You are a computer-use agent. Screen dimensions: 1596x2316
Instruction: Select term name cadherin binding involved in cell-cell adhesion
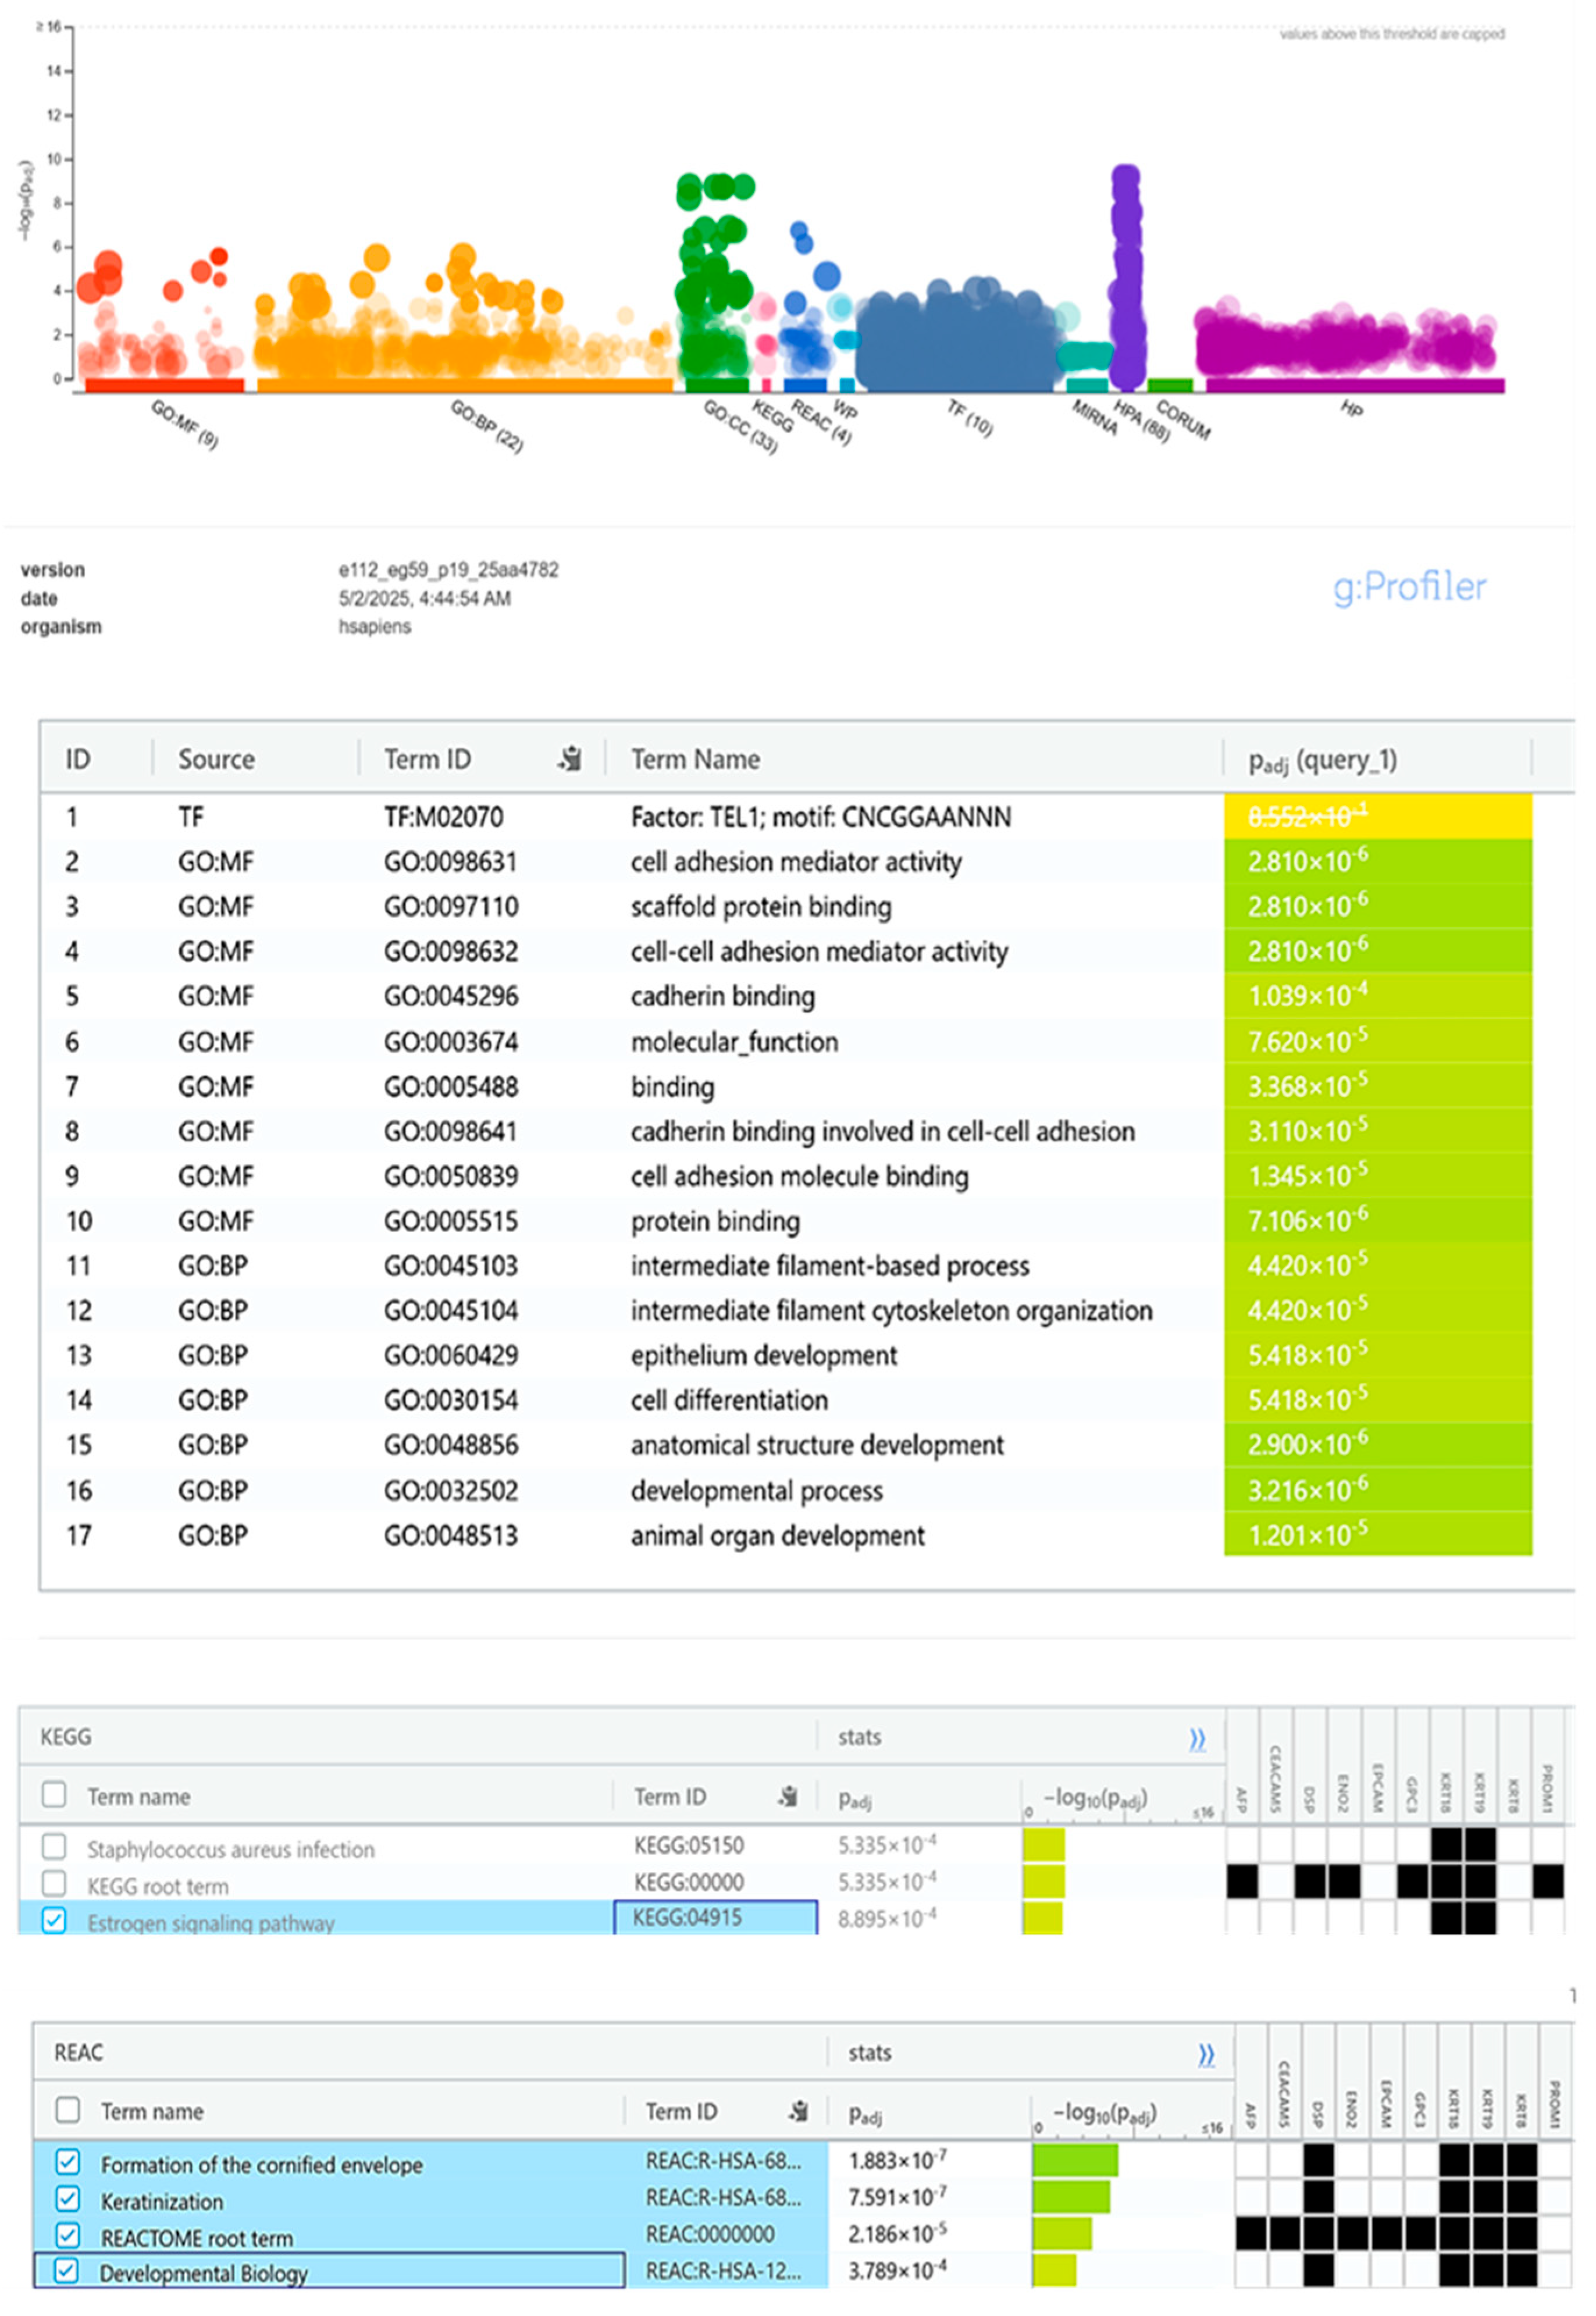883,1132
